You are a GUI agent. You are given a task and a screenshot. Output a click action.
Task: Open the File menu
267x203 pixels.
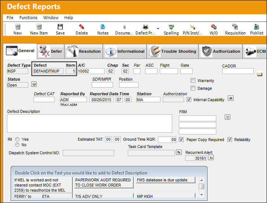pos(10,18)
